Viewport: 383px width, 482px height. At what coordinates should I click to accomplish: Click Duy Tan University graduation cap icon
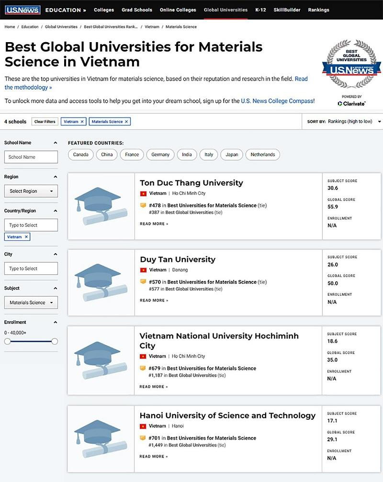(x=98, y=282)
